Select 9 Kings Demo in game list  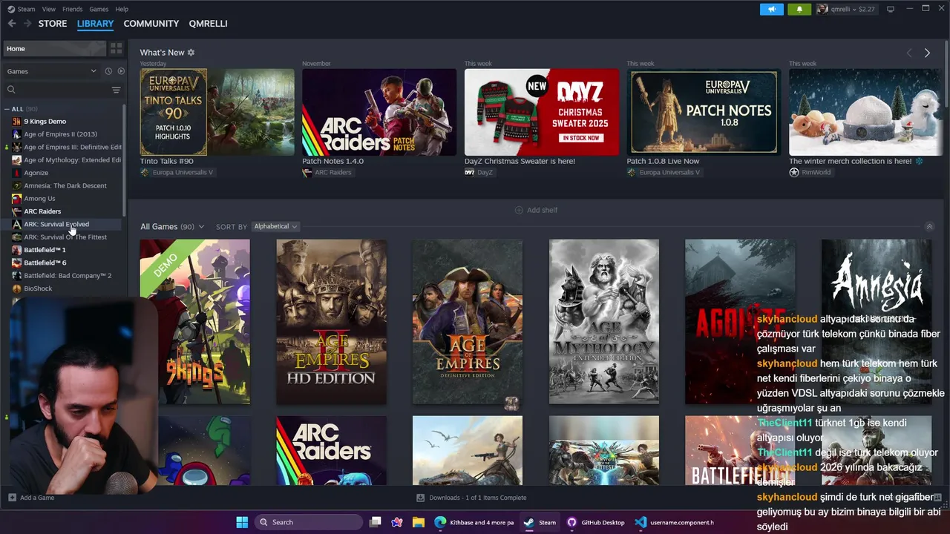coord(45,122)
